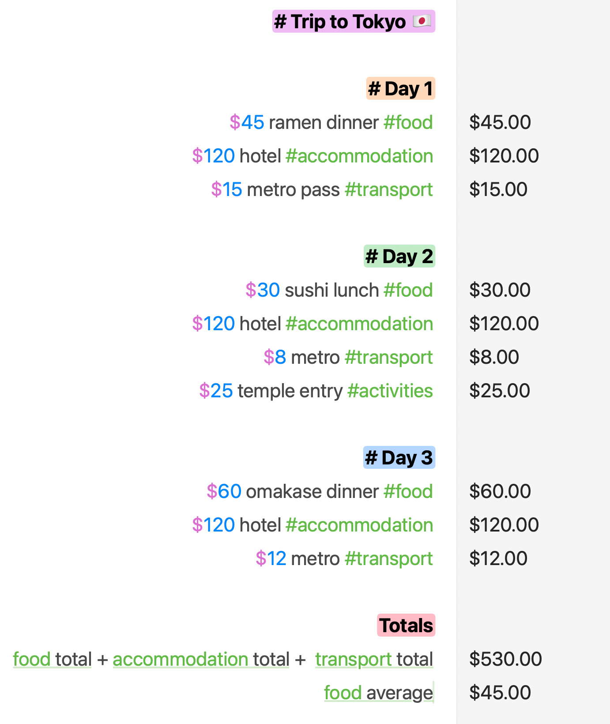Screen dimensions: 610x724
Task: Click the #food tag on ramen dinner
Action: [408, 122]
